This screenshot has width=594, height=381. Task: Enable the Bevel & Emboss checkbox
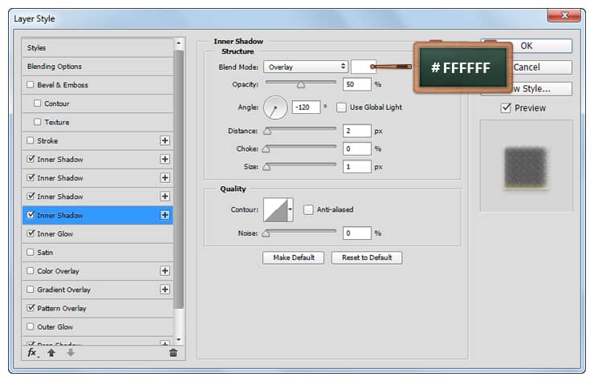[31, 85]
